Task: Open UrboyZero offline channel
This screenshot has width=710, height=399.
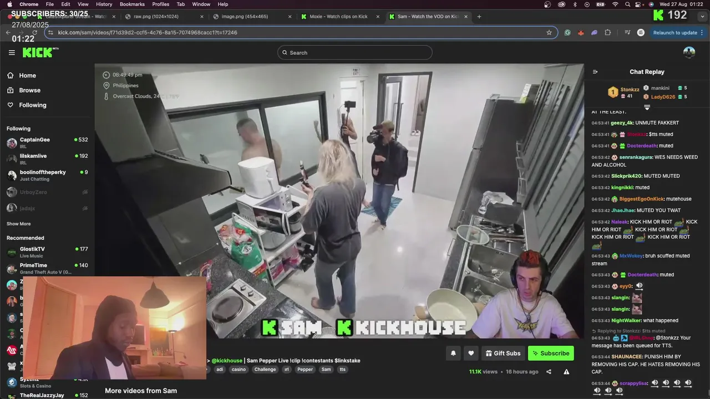Action: [47, 192]
